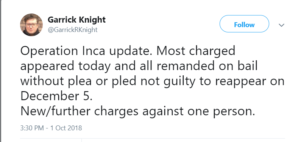This screenshot has width=301, height=142.
Task: Open the 3:30 PM - 1 Oct 2018 timestamp
Action: [51, 128]
